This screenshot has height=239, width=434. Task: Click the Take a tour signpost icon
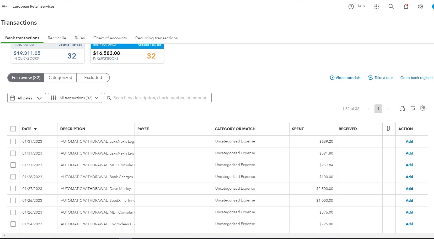(370, 78)
